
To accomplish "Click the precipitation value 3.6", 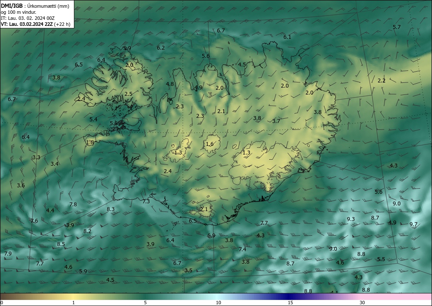I will [21, 186].
